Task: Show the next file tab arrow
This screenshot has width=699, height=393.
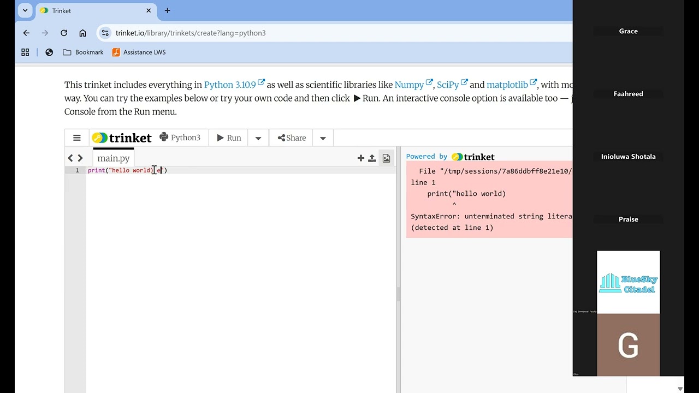Action: [x=80, y=158]
